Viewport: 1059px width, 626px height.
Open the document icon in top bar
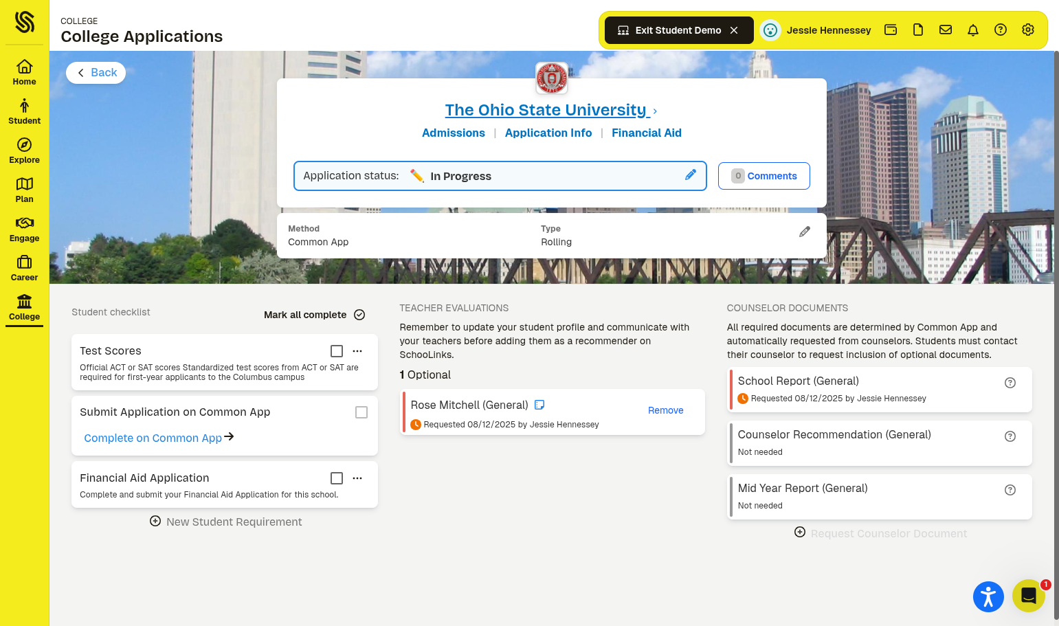[x=918, y=30]
